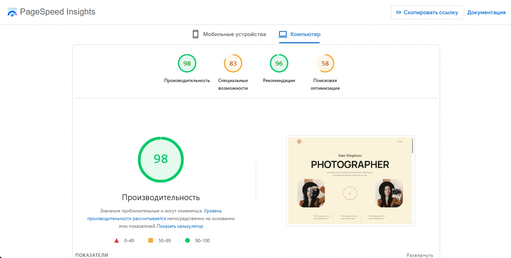Select the 58 Поисковая оптимизация score gauge

coord(325,64)
